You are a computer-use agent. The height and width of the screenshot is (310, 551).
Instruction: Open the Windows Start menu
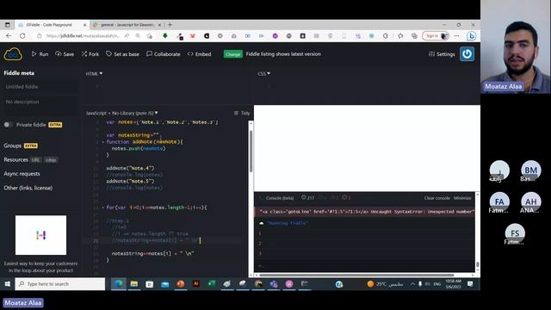tap(8, 284)
